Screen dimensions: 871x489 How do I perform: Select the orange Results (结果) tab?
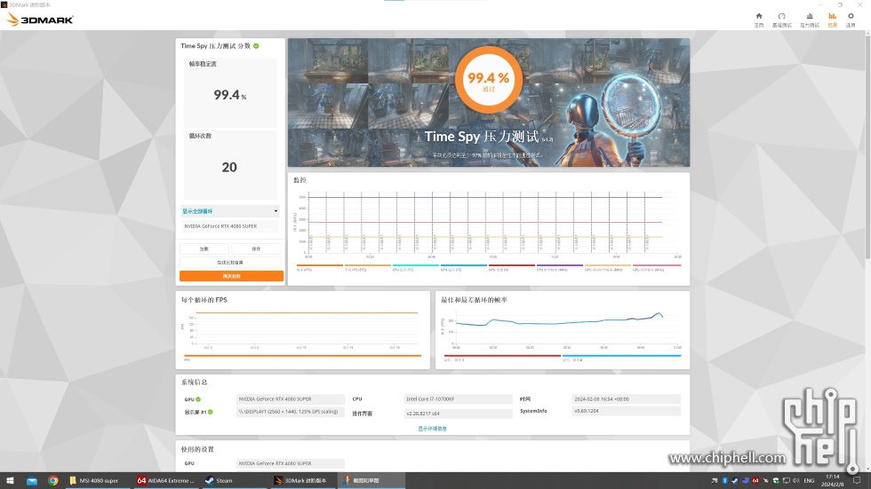(x=832, y=20)
